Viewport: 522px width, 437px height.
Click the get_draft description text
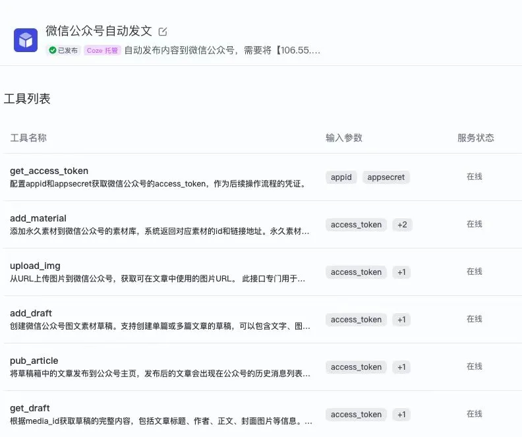pos(161,421)
